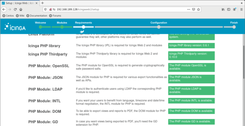Click the 'Icinga PHP Thirdparty' heading

pyautogui.click(x=48, y=54)
